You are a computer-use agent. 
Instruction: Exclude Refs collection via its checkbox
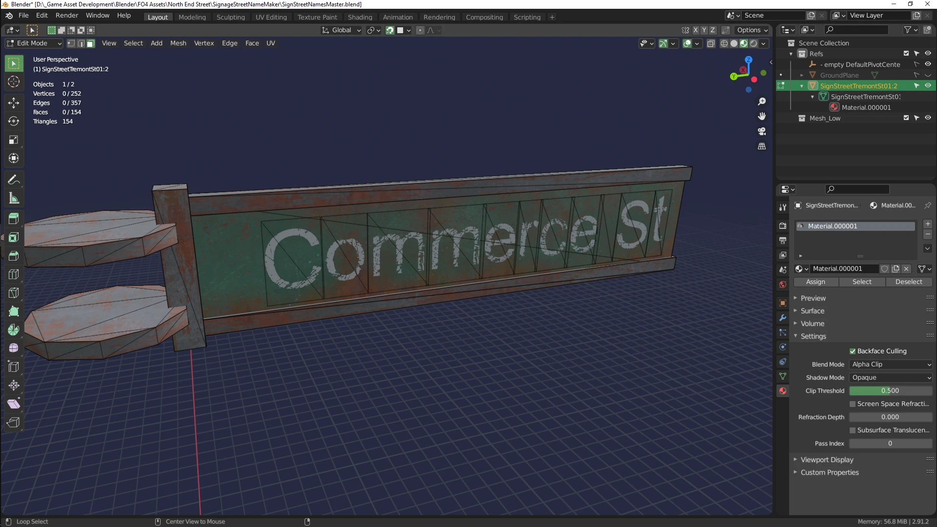(x=906, y=54)
